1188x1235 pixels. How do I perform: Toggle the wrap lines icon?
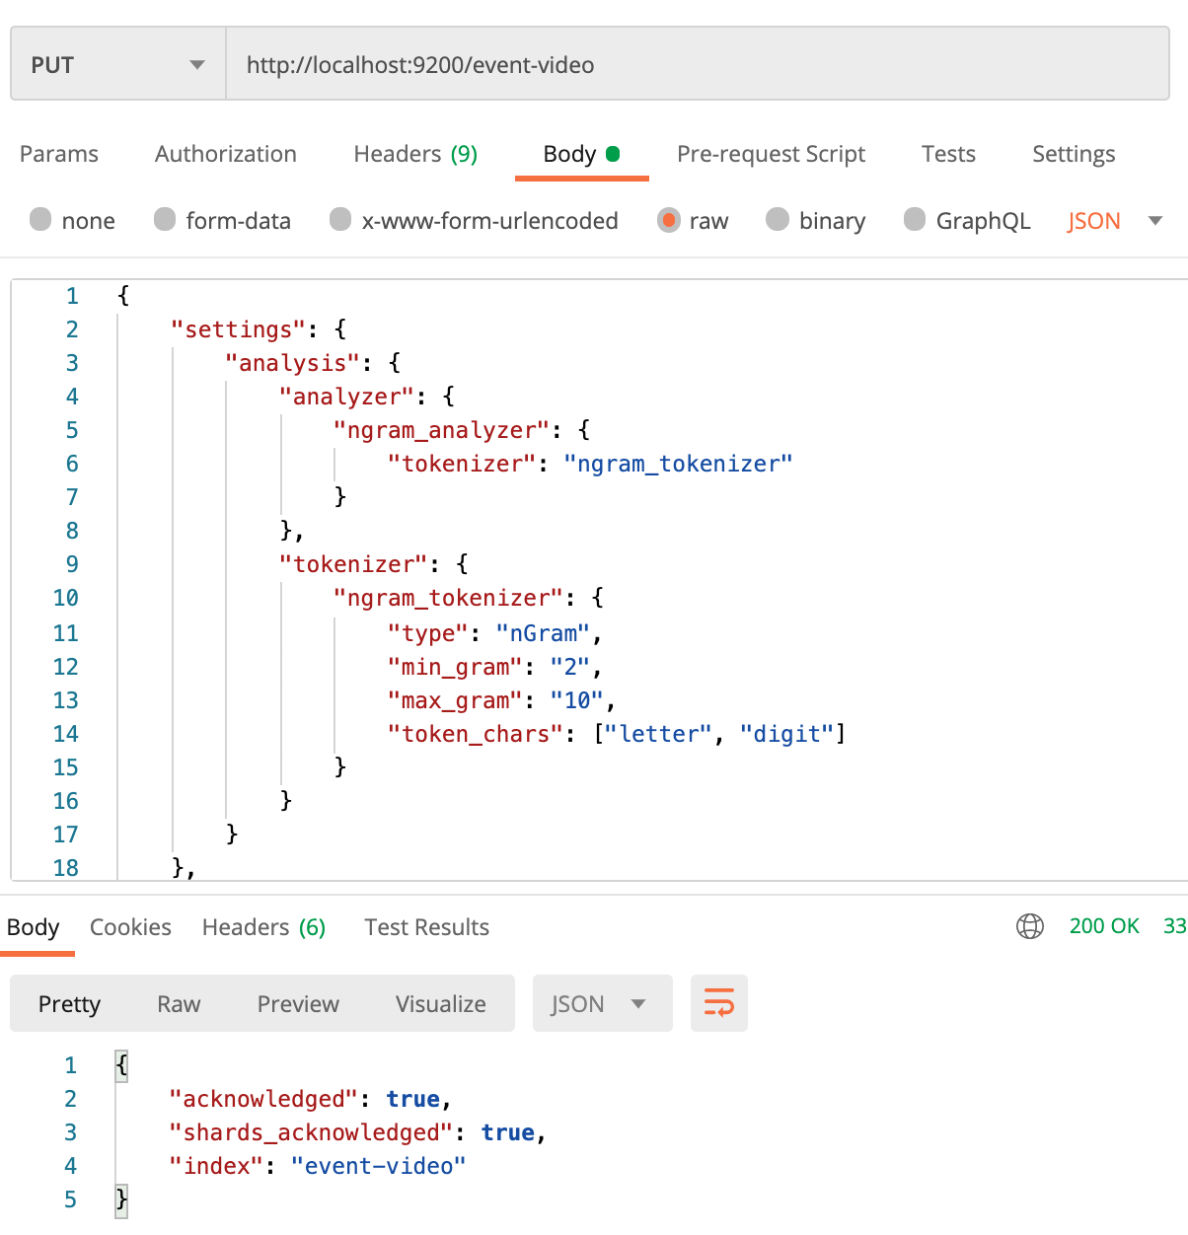coord(719,1003)
